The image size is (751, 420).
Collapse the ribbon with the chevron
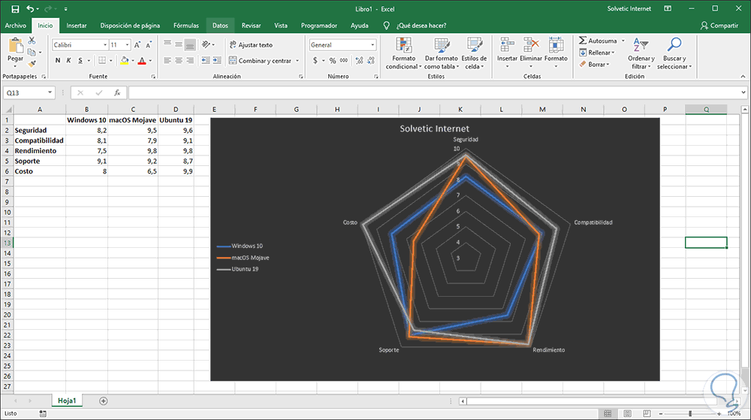(743, 77)
